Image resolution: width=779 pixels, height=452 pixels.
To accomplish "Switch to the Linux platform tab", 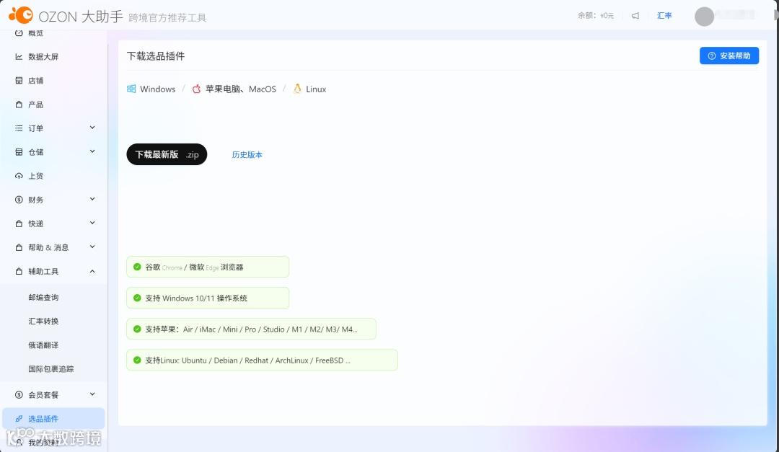I will tap(309, 89).
